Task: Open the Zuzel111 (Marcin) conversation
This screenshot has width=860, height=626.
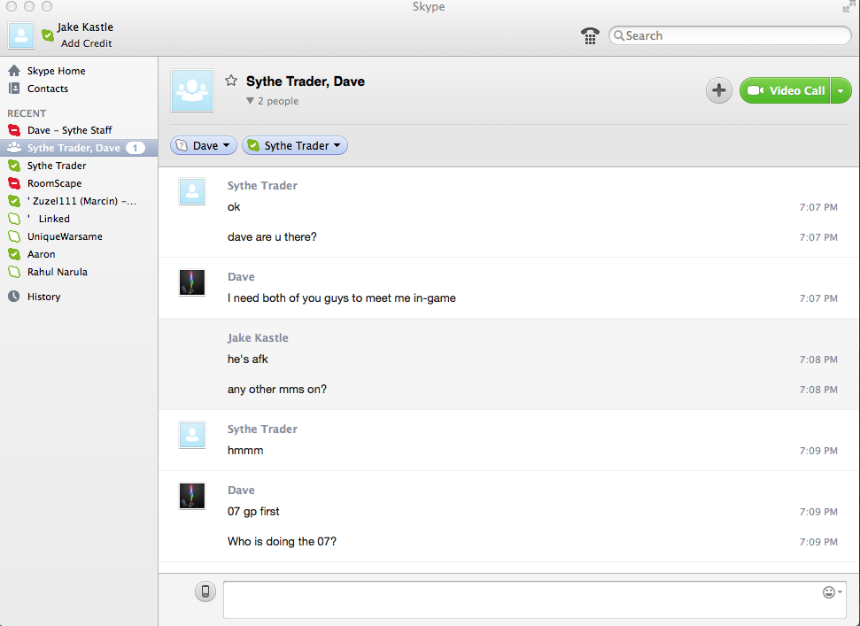Action: [81, 201]
